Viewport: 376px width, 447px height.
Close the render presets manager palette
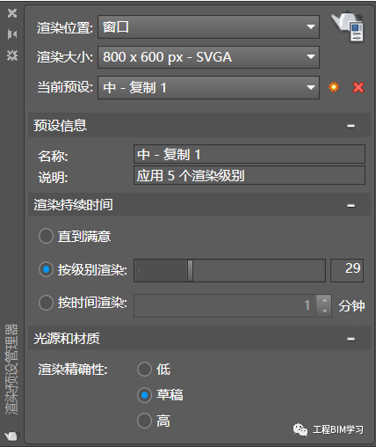point(12,13)
